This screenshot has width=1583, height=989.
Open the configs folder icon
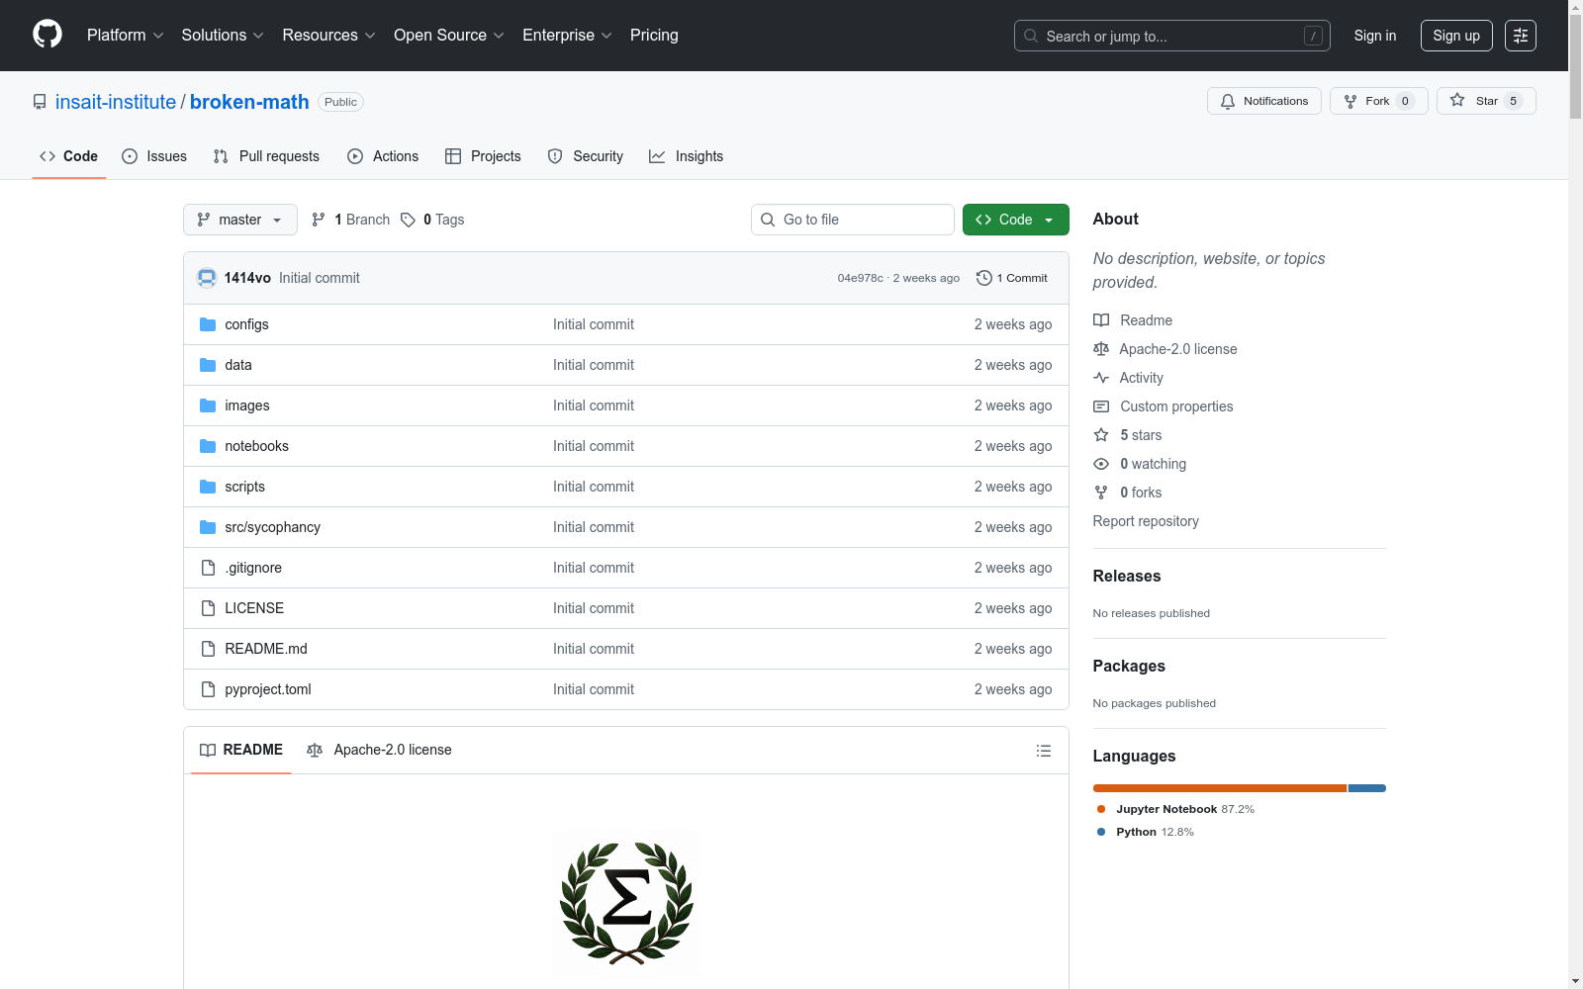(208, 324)
